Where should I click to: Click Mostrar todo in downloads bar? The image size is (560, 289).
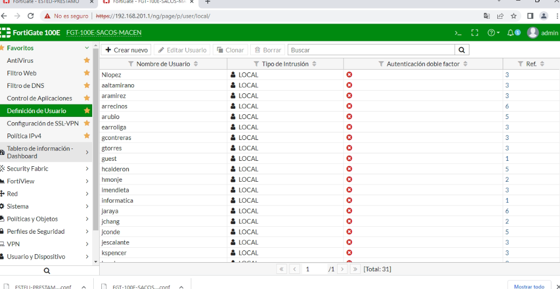click(528, 286)
